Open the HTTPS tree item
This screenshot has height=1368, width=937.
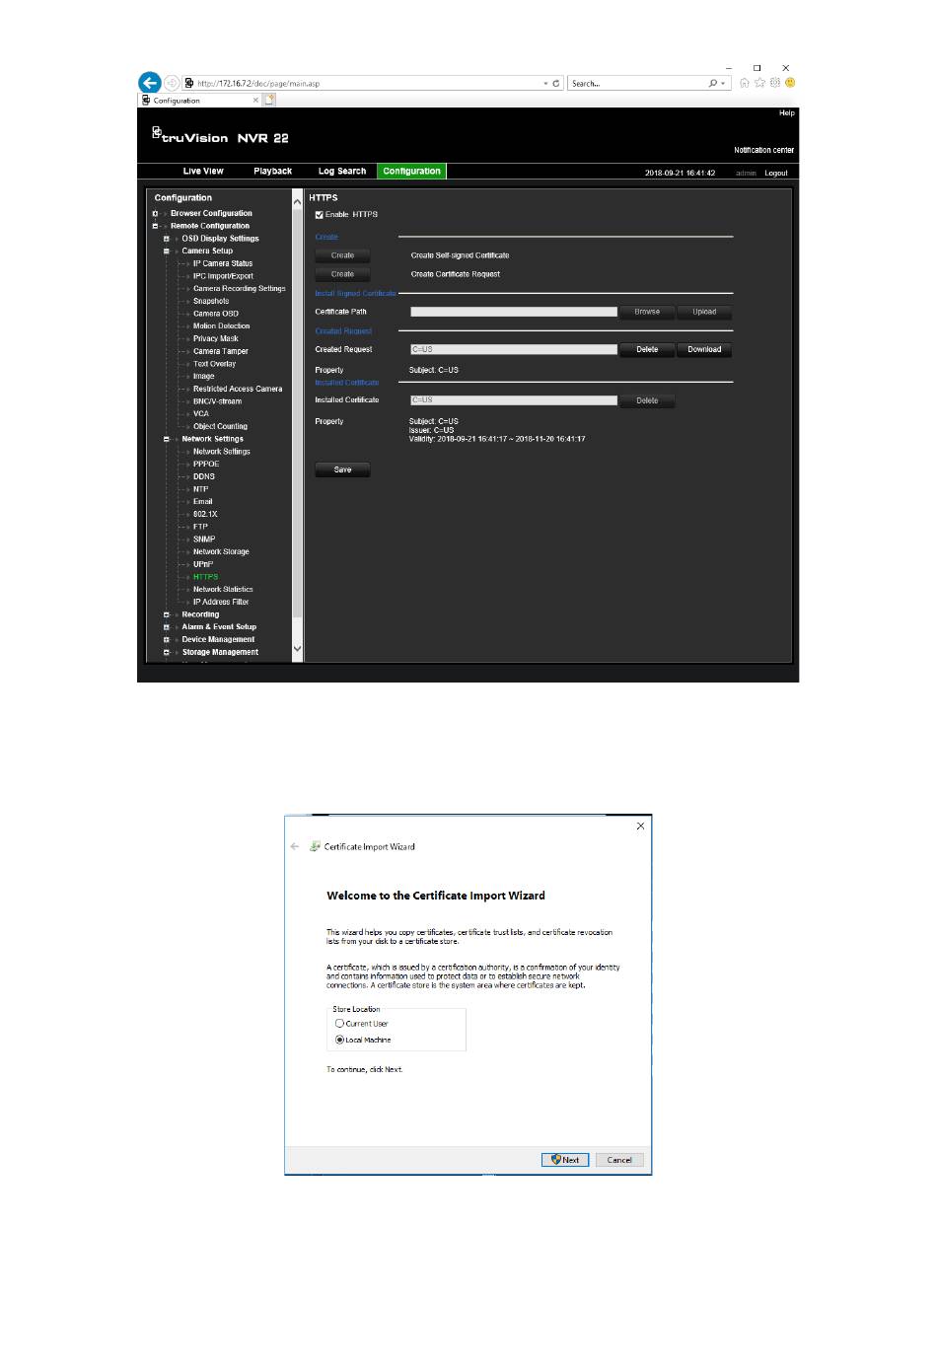205,577
